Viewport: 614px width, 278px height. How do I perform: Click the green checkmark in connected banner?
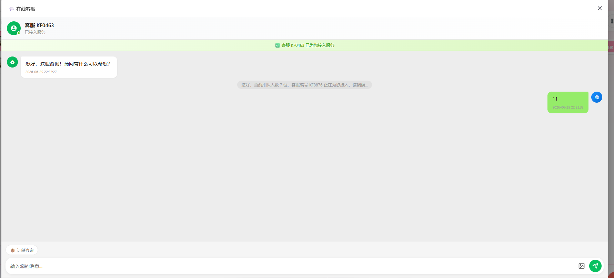point(278,45)
